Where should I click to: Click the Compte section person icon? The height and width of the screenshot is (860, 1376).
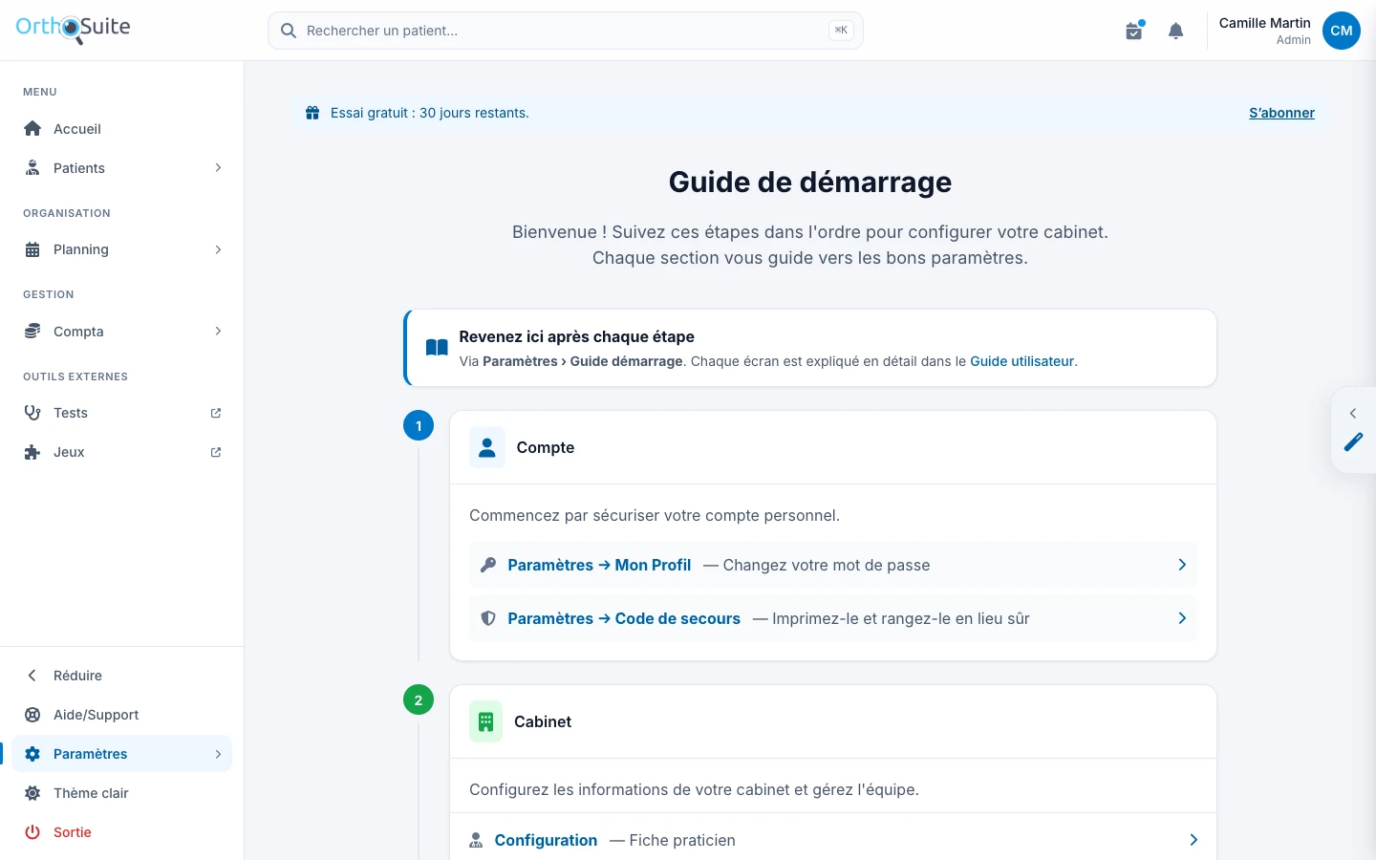(487, 447)
